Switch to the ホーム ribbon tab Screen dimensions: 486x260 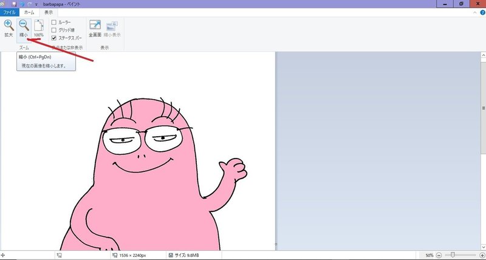pyautogui.click(x=29, y=12)
